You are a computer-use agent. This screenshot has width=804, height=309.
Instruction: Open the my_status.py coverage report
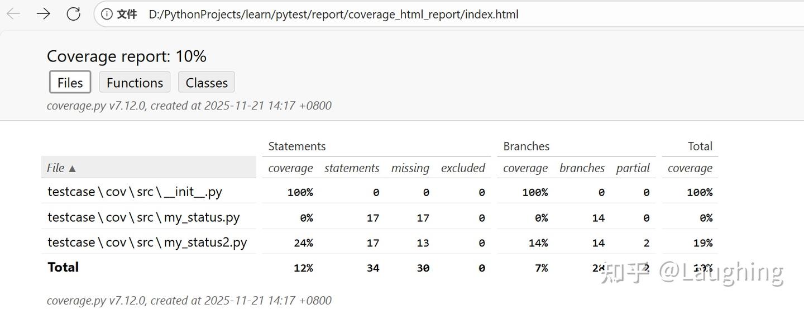click(x=143, y=217)
